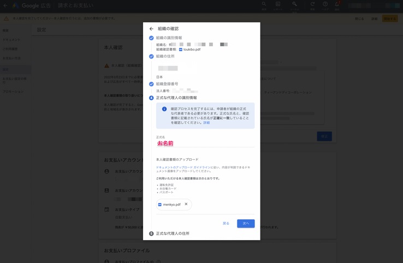The height and width of the screenshot is (263, 403).
Task: Click the notifications bell icon
Action: (337, 4)
